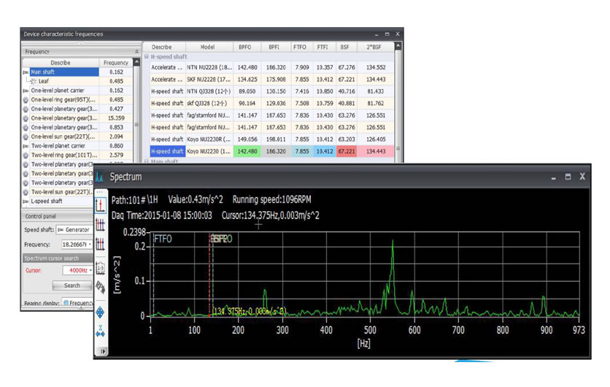Select One-level planet carrier row

[x=78, y=91]
